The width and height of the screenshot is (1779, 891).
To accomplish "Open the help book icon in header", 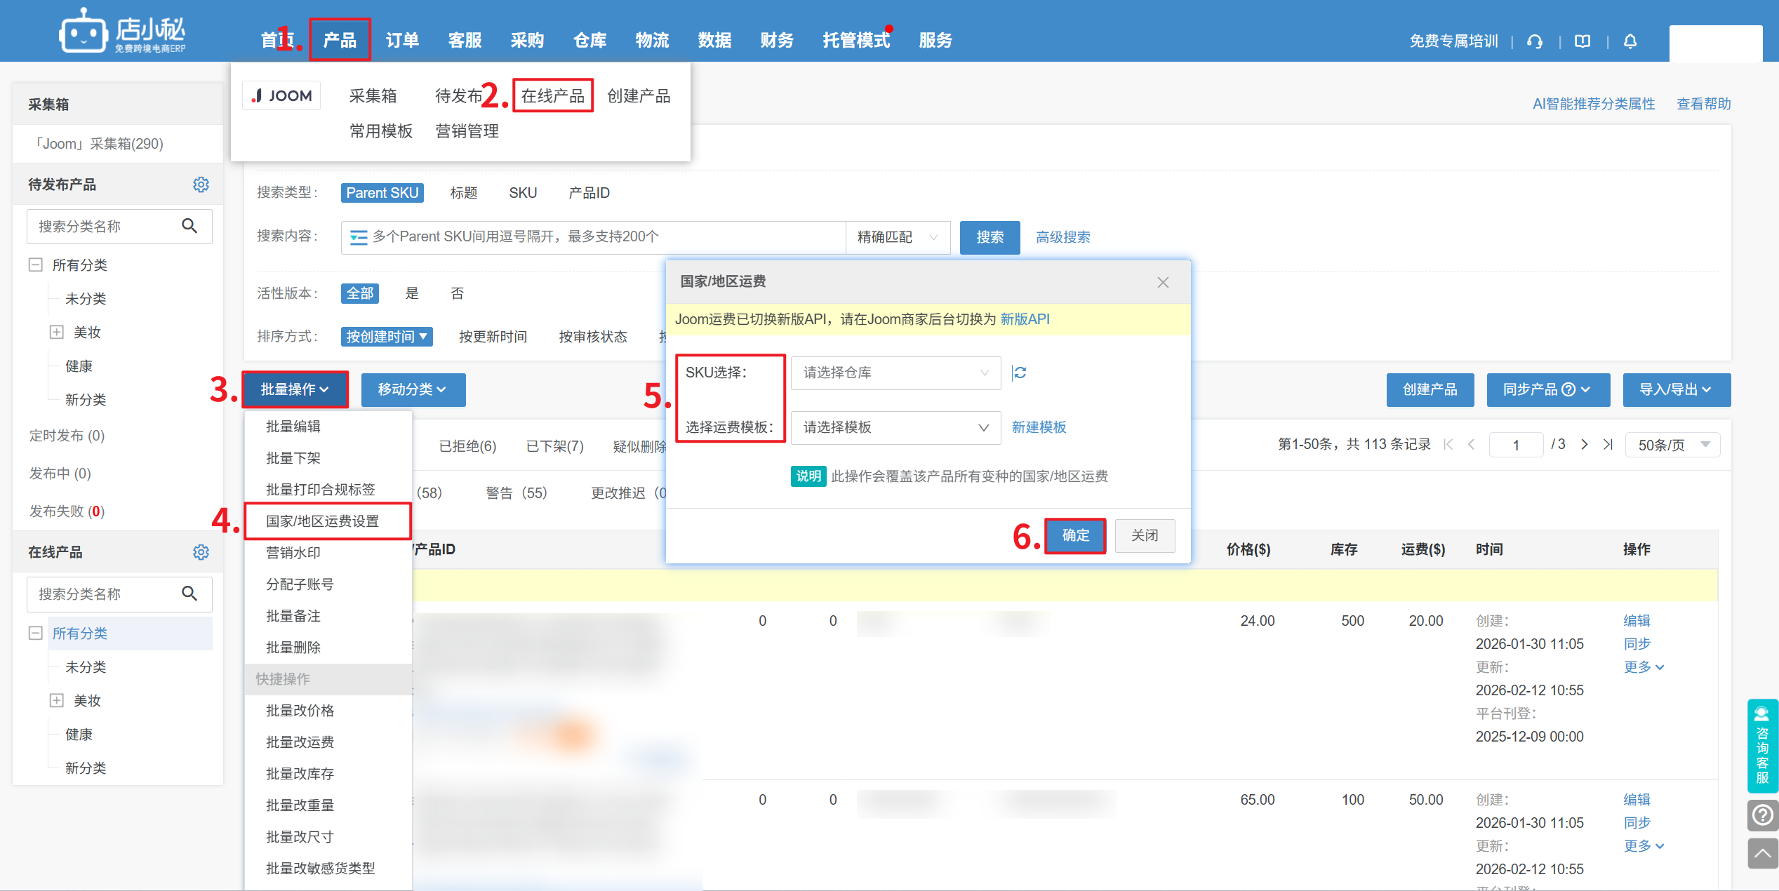I will pyautogui.click(x=1583, y=41).
